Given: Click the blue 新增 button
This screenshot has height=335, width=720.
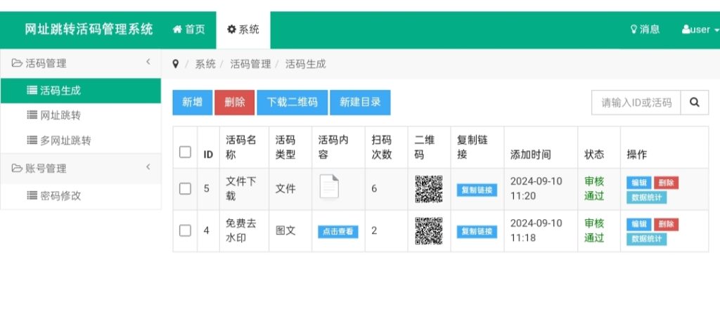Looking at the screenshot, I should tap(192, 103).
